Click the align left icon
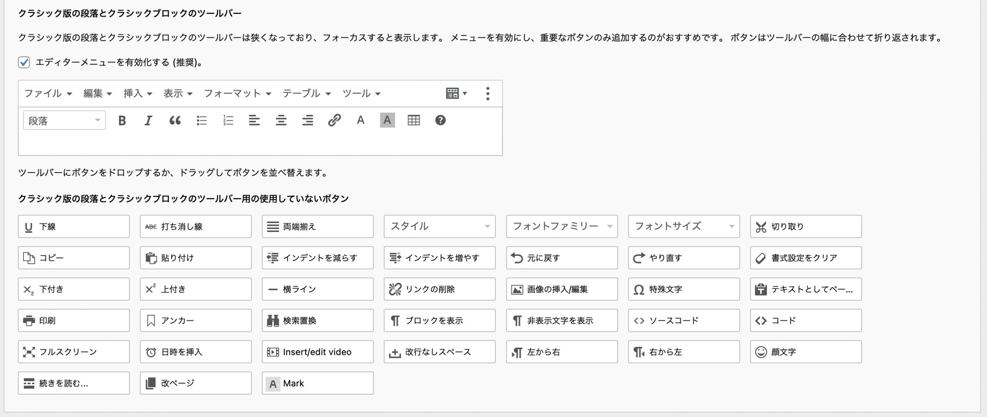987x417 pixels. click(x=254, y=121)
